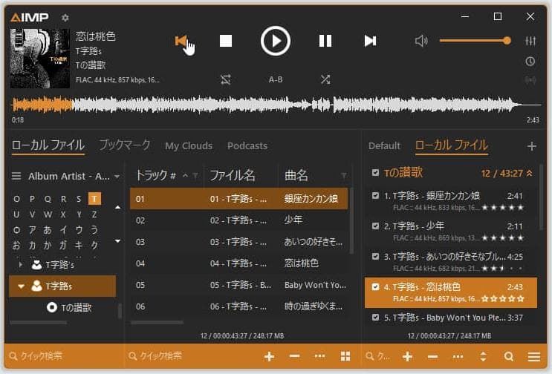The image size is (552, 374).
Task: Toggle shuffle playback icon
Action: (x=325, y=79)
